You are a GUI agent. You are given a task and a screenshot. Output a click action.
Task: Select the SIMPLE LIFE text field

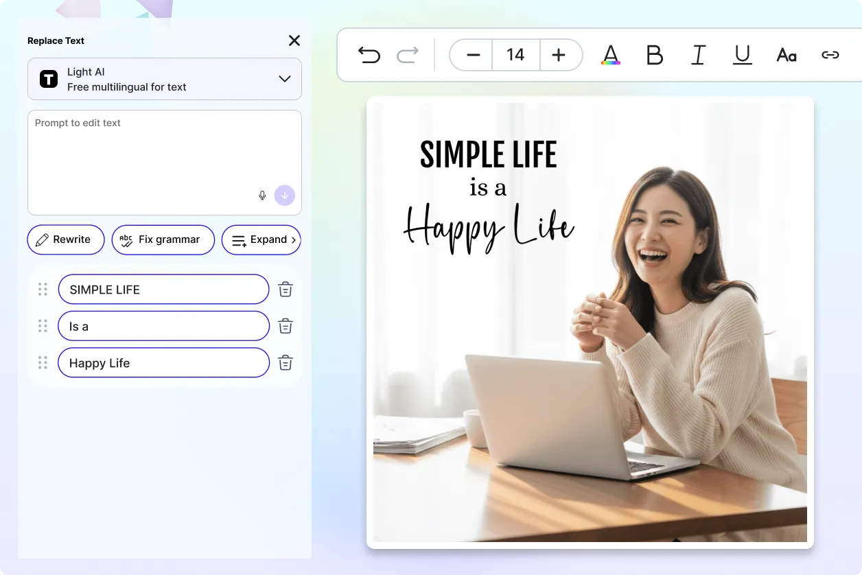tap(163, 290)
